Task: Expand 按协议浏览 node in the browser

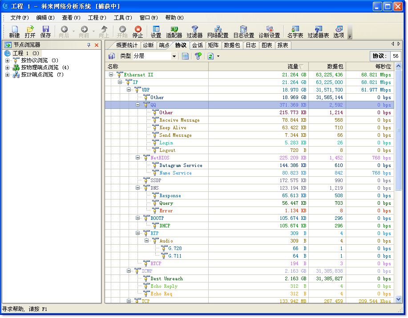Action: [x=7, y=60]
